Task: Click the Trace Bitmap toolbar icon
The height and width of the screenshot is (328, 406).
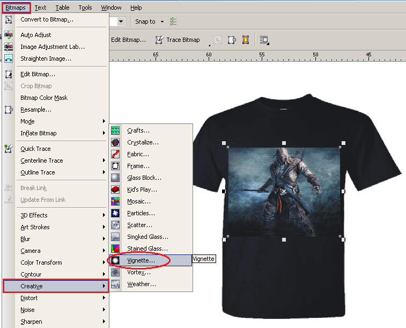Action: 159,40
